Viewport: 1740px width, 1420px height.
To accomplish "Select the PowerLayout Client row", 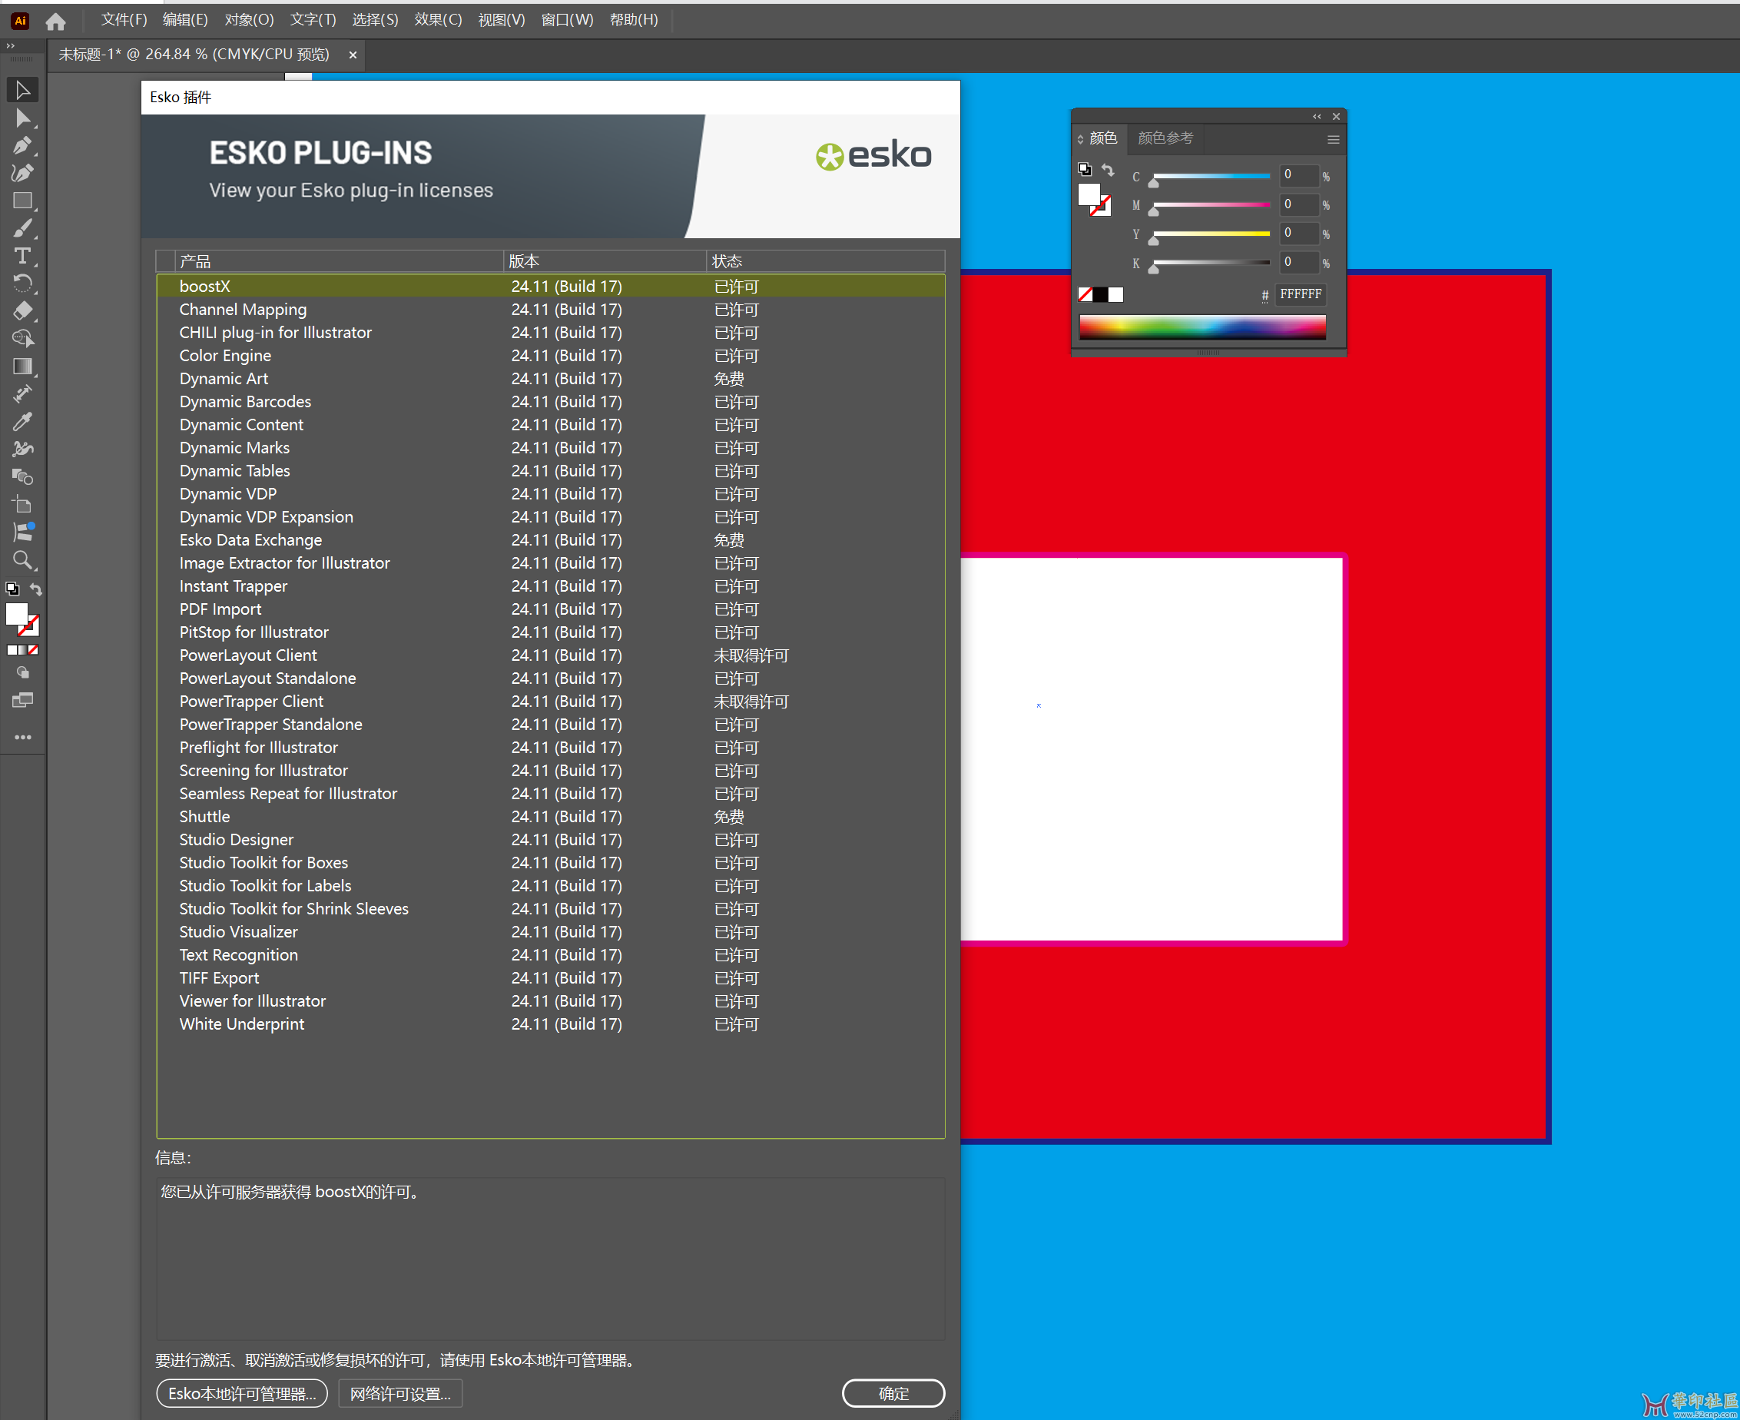I will [x=550, y=655].
